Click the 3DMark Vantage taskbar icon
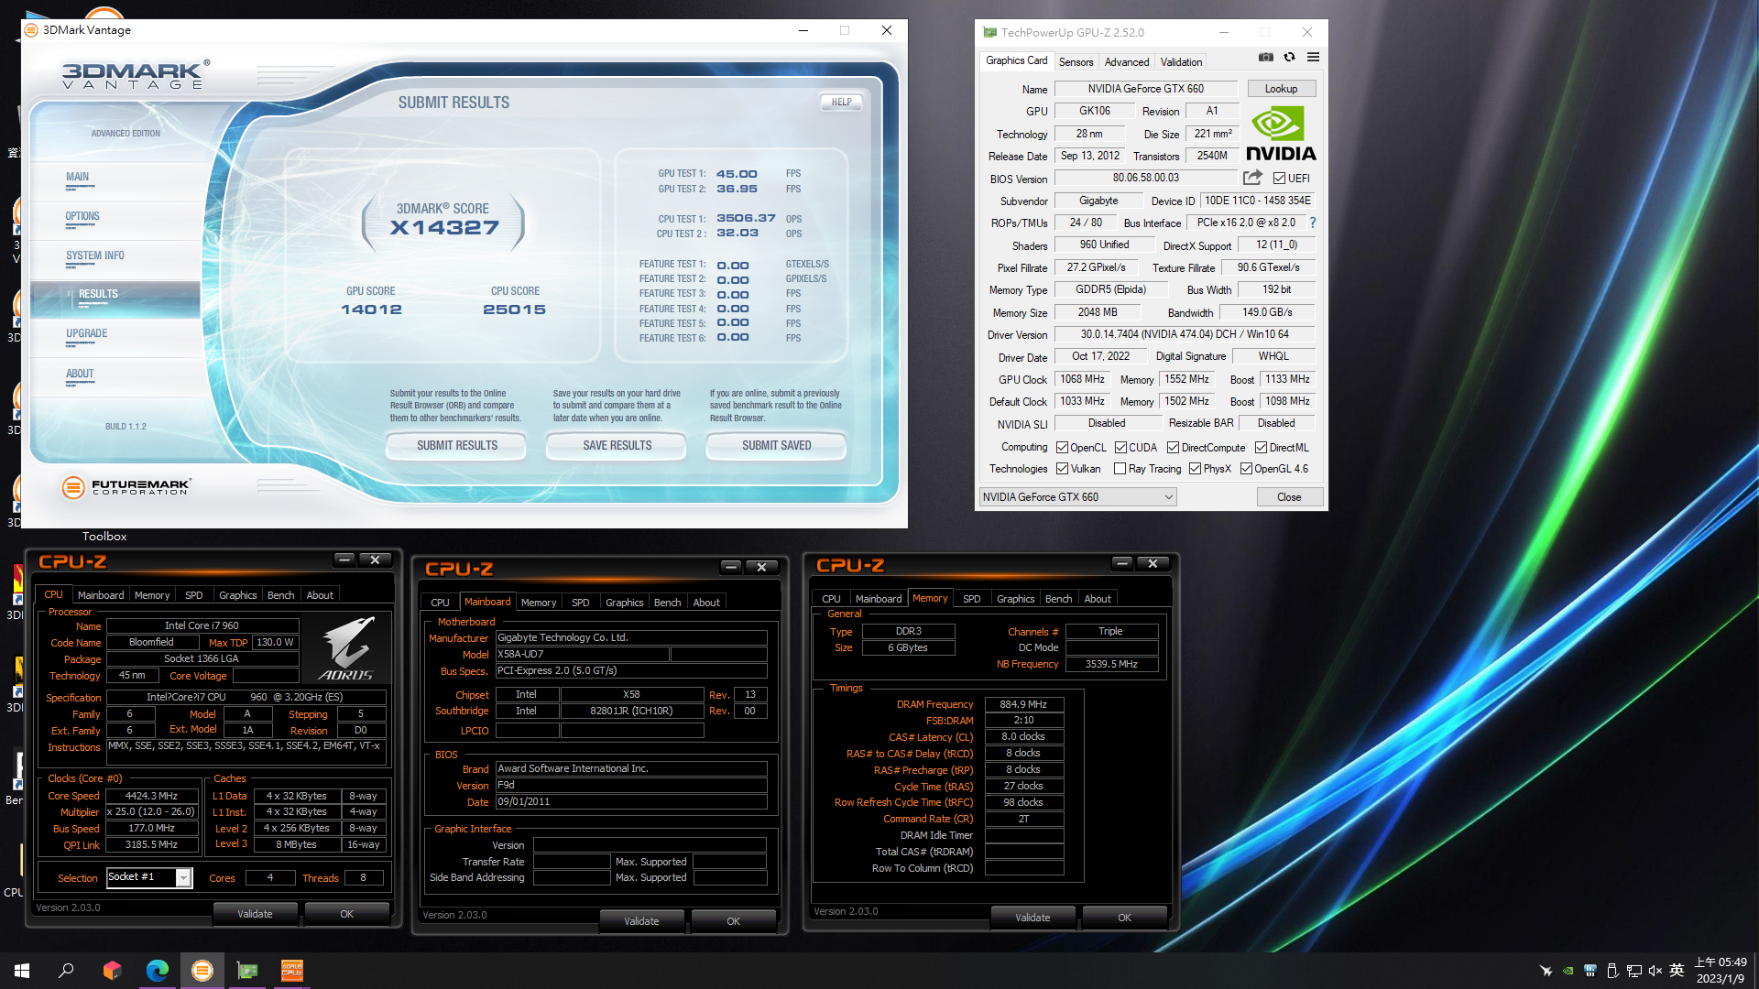Image resolution: width=1759 pixels, height=989 pixels. pyautogui.click(x=202, y=971)
